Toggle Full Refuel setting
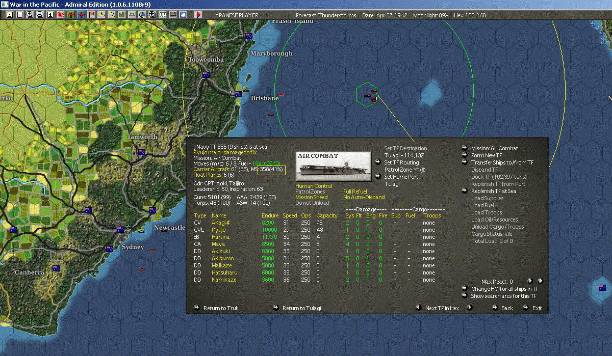This screenshot has width=612, height=356. pos(355,191)
